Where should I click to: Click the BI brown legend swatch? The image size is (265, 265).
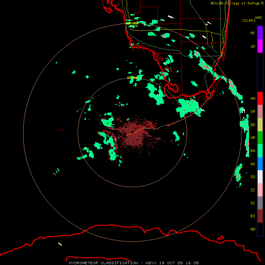click(x=260, y=216)
